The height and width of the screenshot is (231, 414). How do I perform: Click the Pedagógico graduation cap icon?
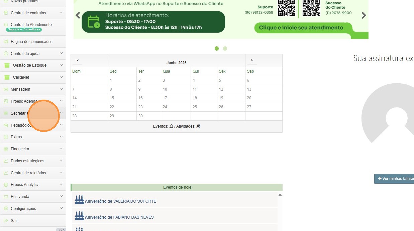[6, 125]
